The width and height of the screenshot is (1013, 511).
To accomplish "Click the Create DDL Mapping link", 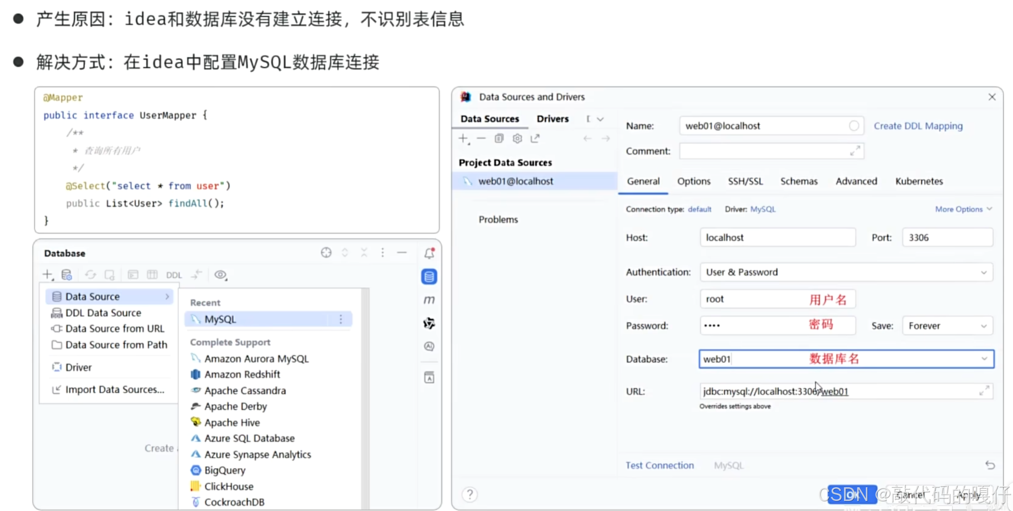I will click(918, 126).
